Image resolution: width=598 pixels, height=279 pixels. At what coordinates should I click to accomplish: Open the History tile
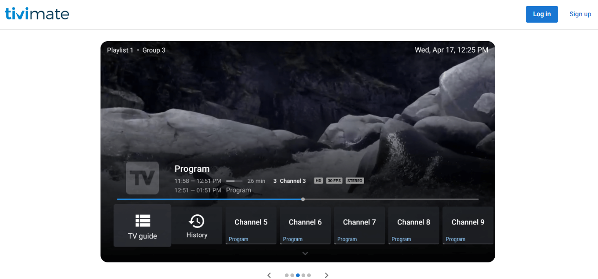197,225
